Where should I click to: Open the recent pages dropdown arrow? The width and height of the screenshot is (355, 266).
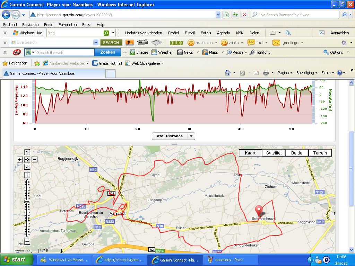pyautogui.click(x=23, y=15)
